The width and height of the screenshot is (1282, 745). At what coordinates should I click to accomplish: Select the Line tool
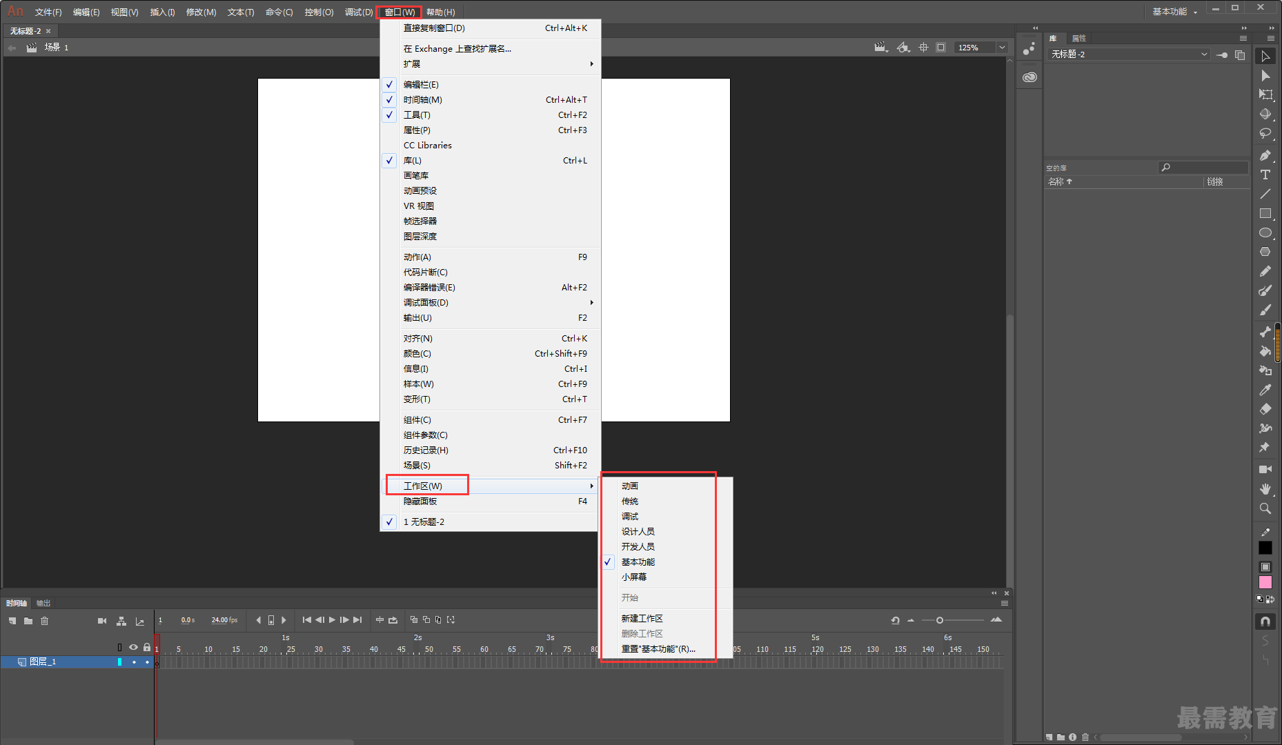1265,195
